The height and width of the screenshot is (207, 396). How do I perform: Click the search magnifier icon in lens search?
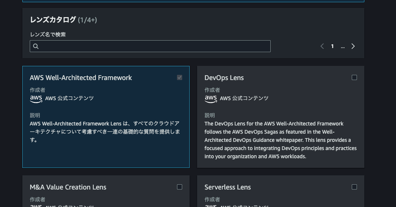[36, 46]
